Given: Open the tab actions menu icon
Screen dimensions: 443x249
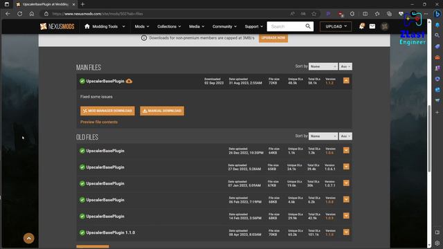Looking at the screenshot, I should 7,4.
